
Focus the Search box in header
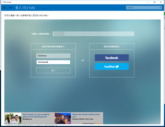[x=144, y=7]
